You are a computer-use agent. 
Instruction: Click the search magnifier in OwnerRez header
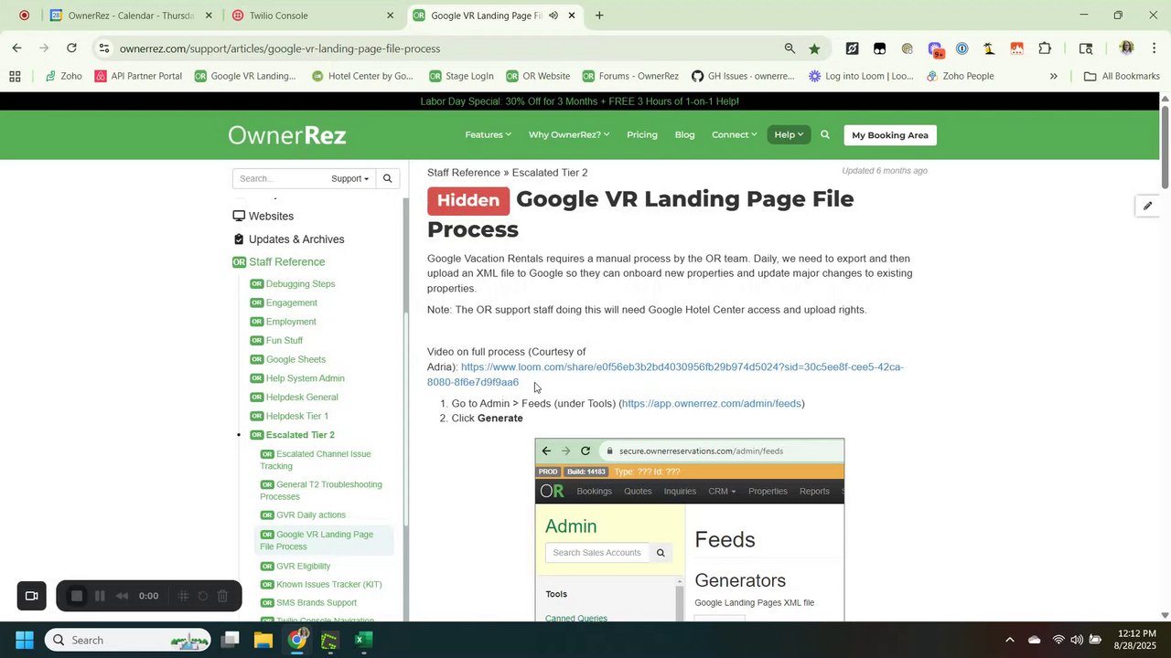825,135
